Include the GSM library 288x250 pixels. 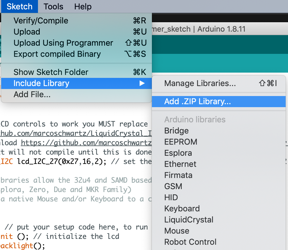click(219, 186)
